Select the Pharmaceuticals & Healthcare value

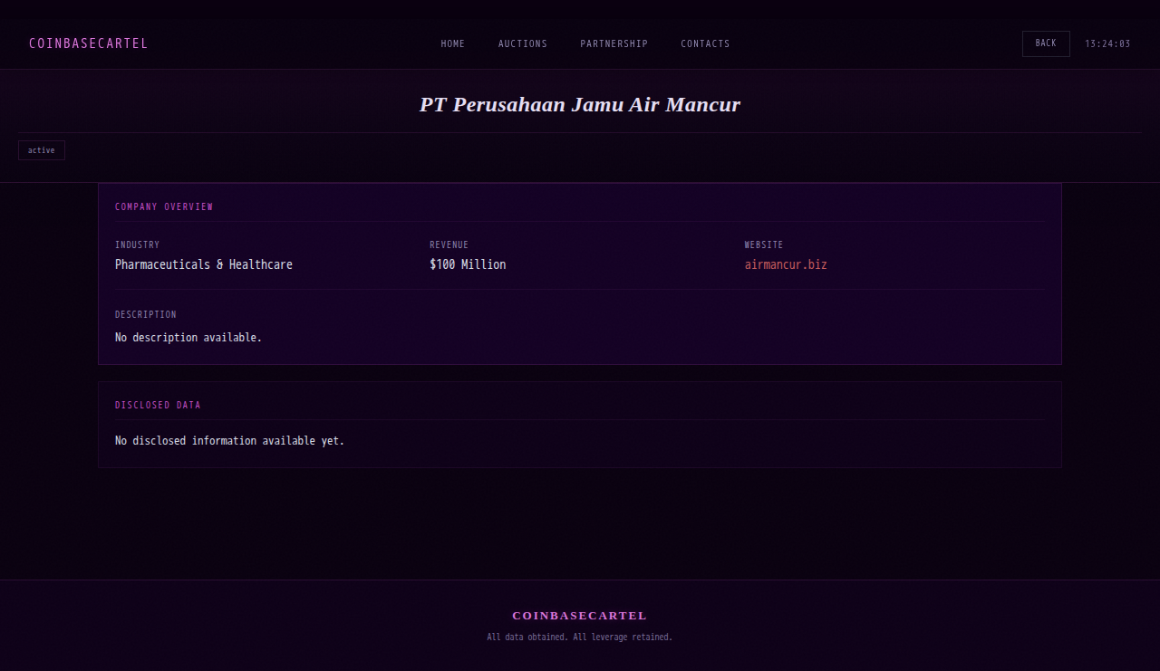tap(204, 264)
